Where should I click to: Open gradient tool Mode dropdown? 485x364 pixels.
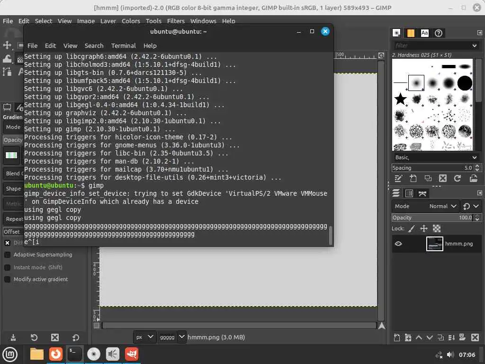14,127
